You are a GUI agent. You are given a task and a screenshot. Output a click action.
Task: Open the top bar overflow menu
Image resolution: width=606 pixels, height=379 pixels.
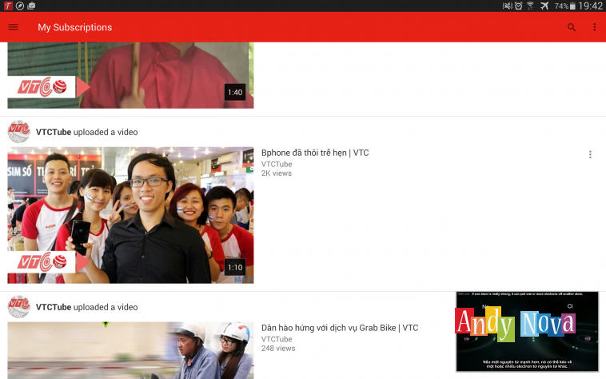pyautogui.click(x=594, y=27)
